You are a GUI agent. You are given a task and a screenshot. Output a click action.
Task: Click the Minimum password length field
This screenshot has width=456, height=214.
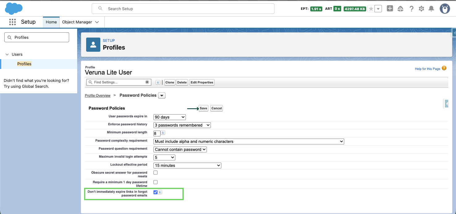click(x=157, y=133)
